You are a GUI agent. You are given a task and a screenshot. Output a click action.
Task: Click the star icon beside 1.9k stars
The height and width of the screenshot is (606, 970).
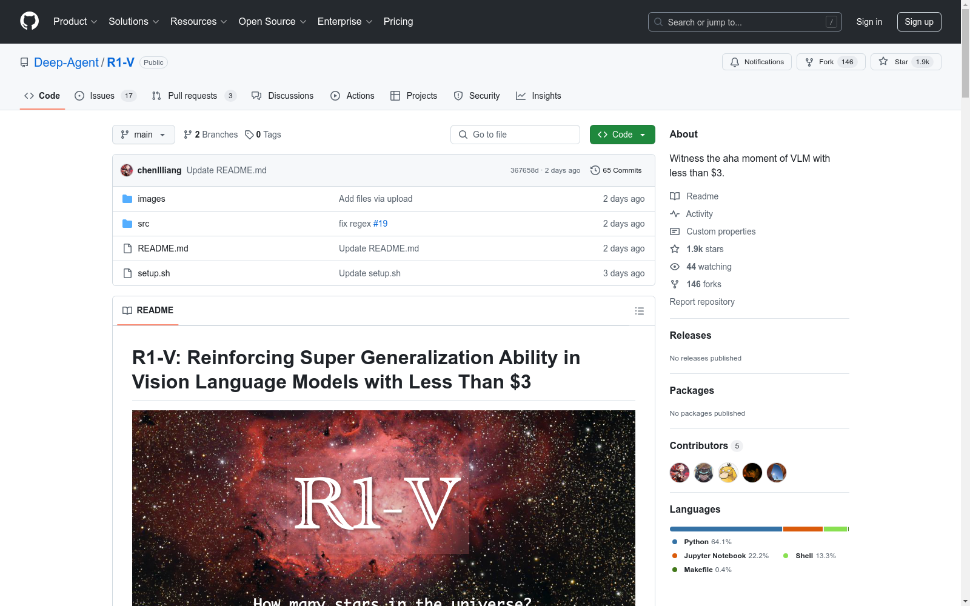675,249
